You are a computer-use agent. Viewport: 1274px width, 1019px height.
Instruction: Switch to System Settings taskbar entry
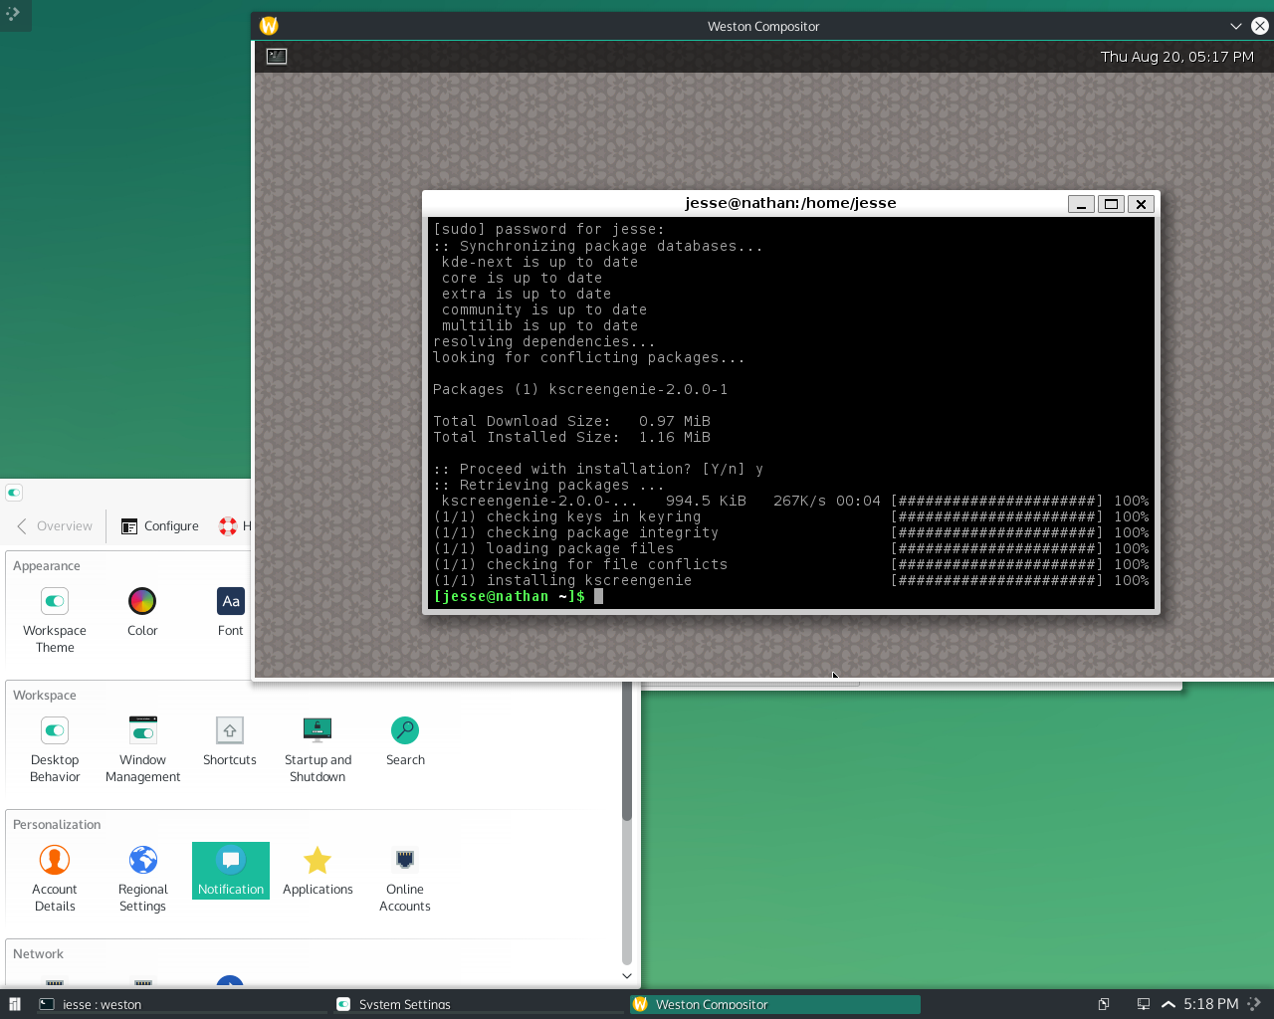click(x=478, y=1004)
